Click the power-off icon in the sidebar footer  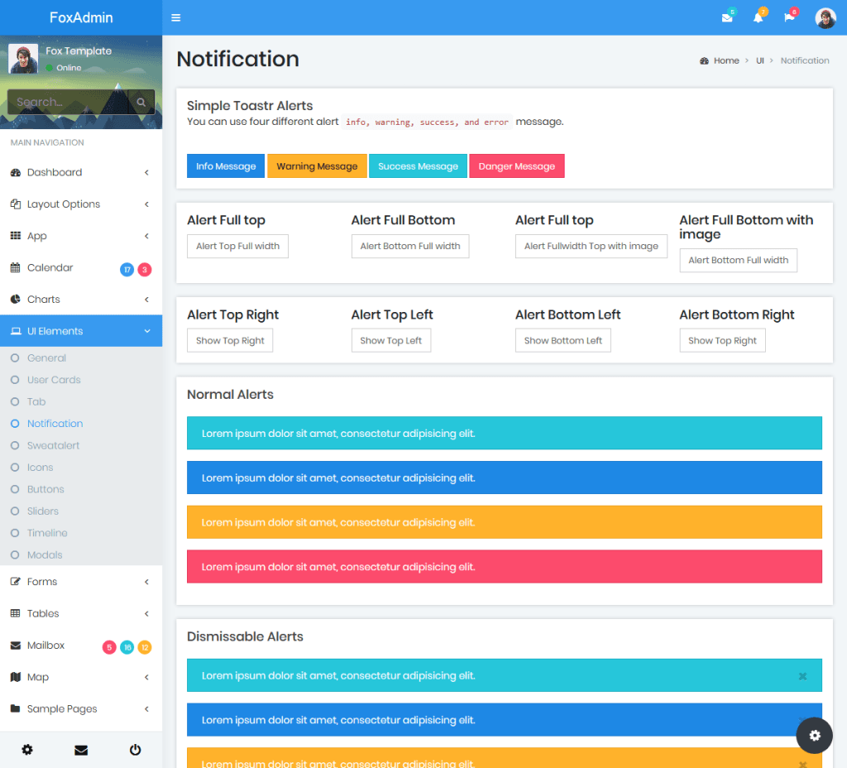click(x=135, y=750)
